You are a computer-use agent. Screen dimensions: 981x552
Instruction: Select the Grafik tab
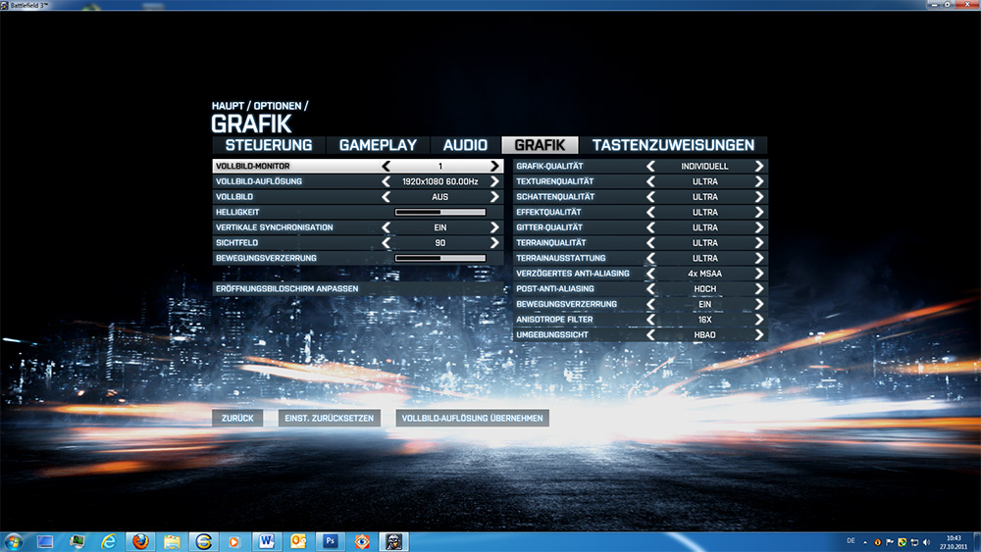point(540,145)
